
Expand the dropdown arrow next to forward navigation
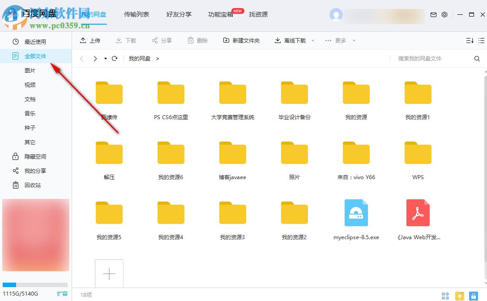(105, 58)
